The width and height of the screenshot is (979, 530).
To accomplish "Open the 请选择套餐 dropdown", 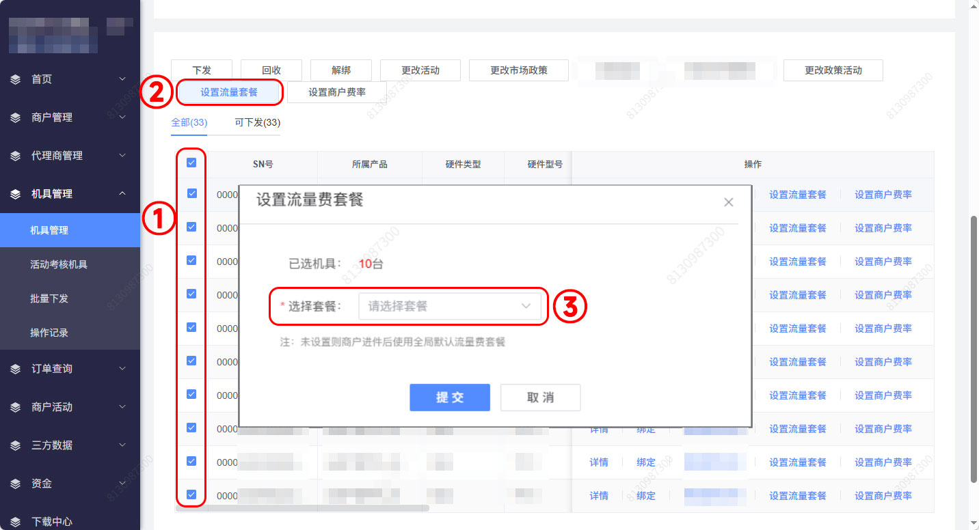I will (449, 307).
